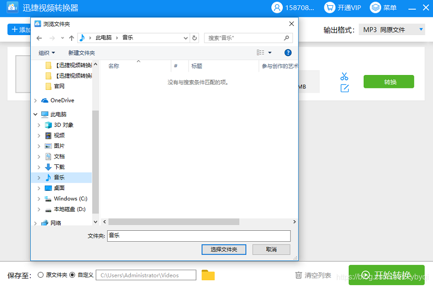Sort by 参与创作的艺术家 column
Image resolution: width=433 pixels, height=286 pixels.
click(279, 66)
